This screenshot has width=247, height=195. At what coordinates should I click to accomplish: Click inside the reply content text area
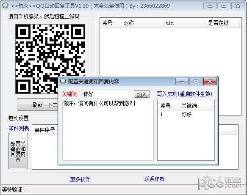(108, 130)
